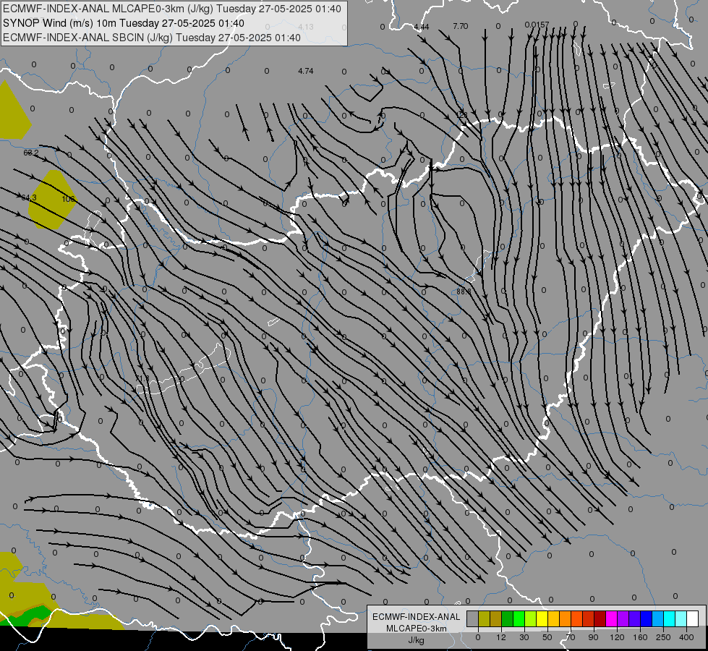Click the '4.74' value on the map
The height and width of the screenshot is (651, 708).
[x=306, y=71]
